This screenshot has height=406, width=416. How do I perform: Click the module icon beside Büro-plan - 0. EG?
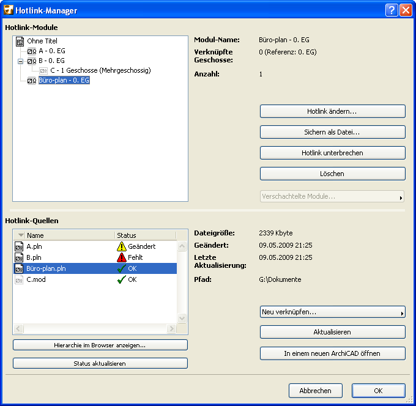point(32,81)
